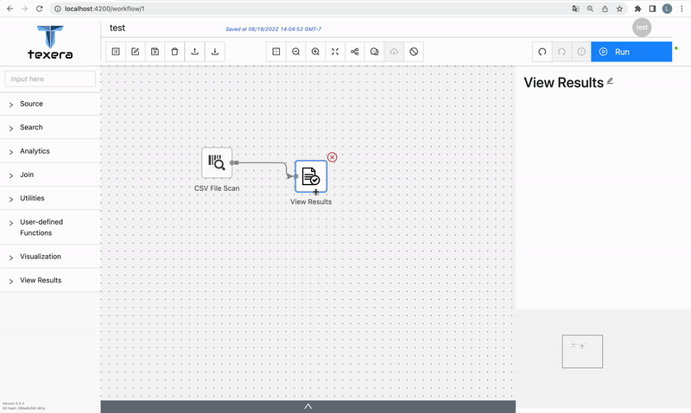Click the link between the two operators

point(264,163)
